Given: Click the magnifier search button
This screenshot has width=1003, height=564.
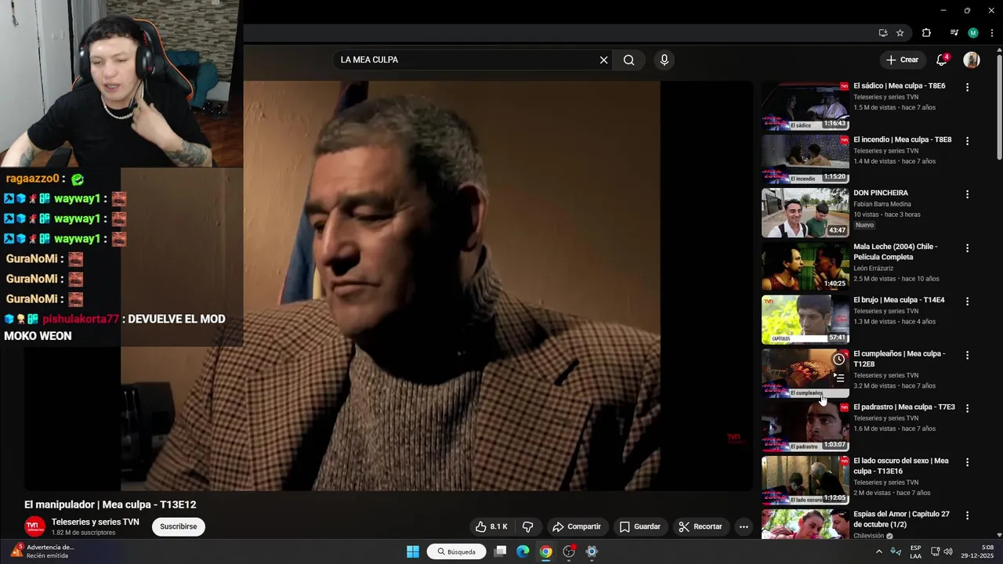Looking at the screenshot, I should 628,60.
